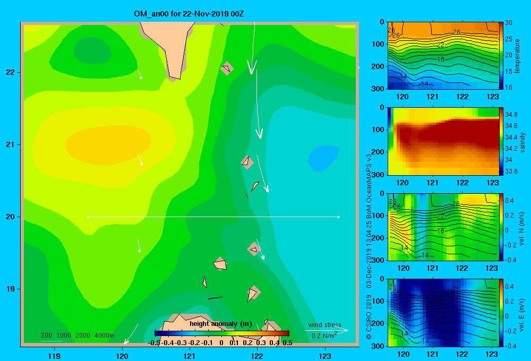Viewport: 531px width, 361px height.
Task: Click longitude label '121' on main map axis
Action: 190,356
